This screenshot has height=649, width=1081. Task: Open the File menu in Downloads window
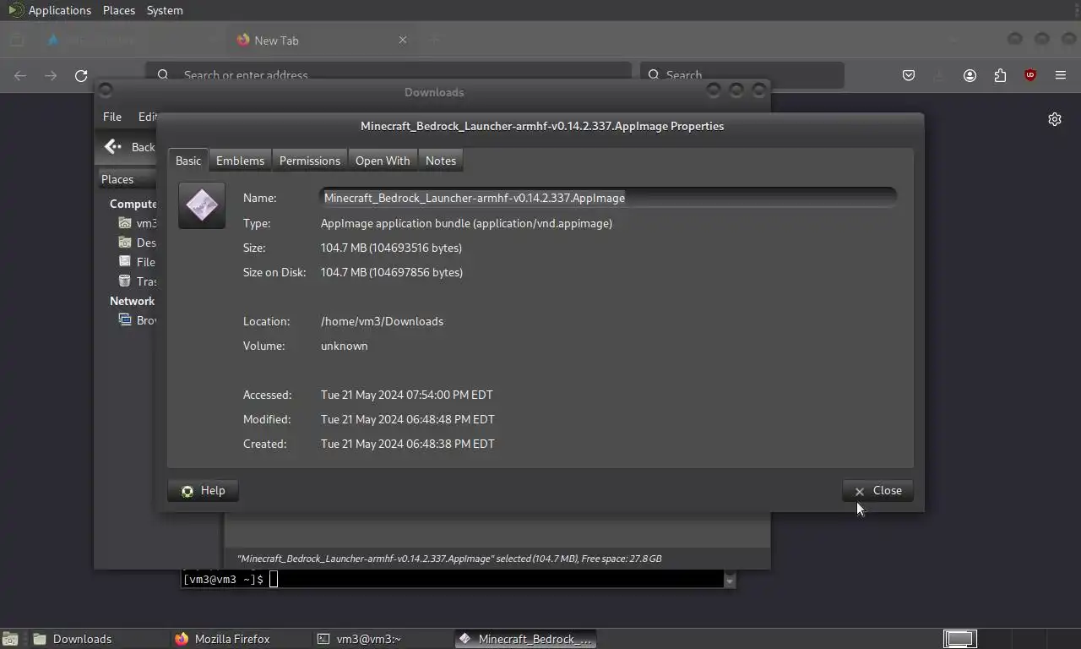point(112,117)
